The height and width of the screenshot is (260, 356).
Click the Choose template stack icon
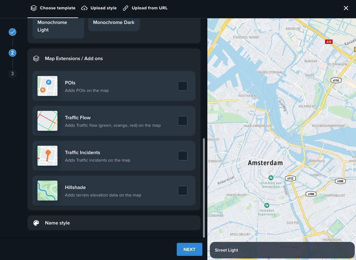coord(34,8)
